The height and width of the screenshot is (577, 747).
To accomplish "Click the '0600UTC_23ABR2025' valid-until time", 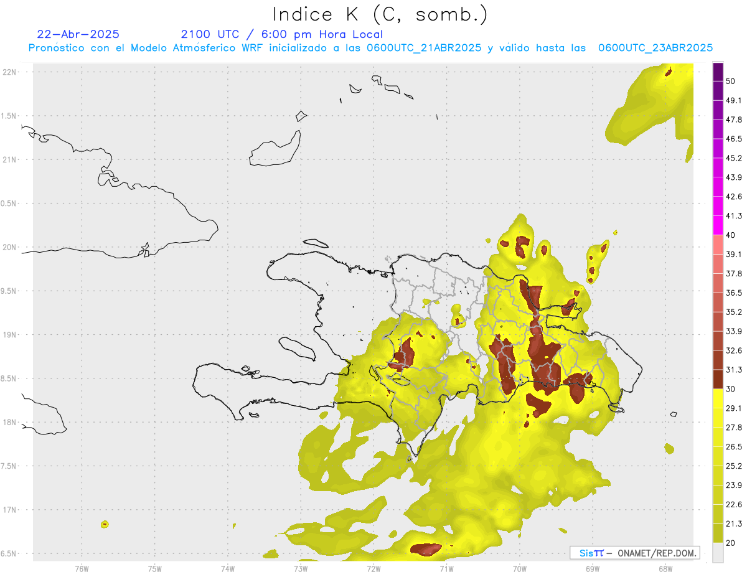I will tap(655, 48).
